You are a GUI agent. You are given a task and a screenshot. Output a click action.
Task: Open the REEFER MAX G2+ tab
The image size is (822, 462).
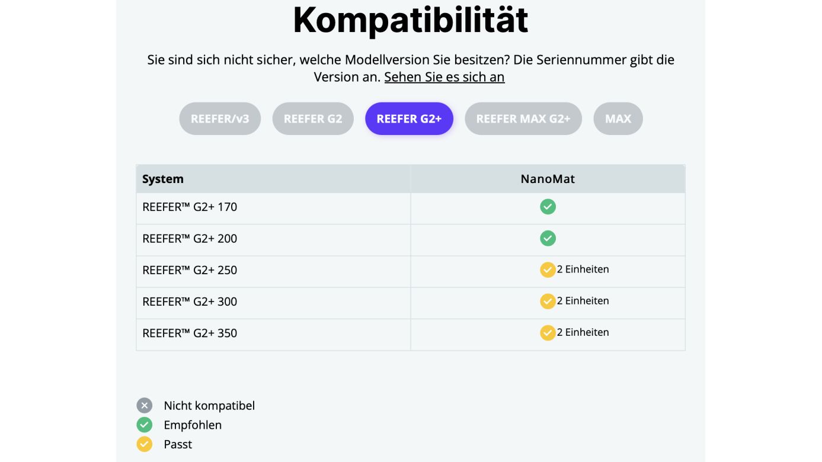click(523, 118)
